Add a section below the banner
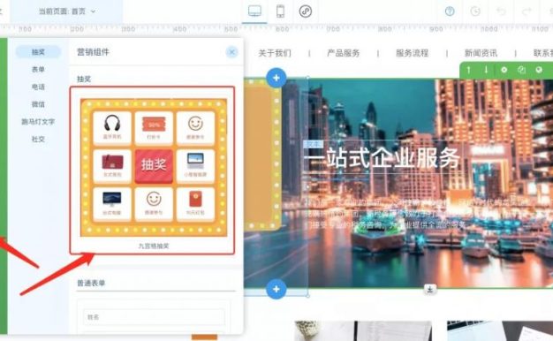This screenshot has width=553, height=341. (x=276, y=289)
